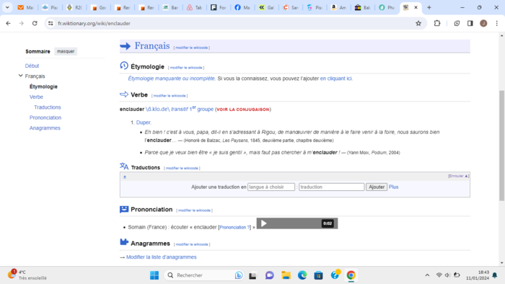The image size is (505, 284).
Task: Open the 'Prononciation ?' link
Action: tap(234, 227)
